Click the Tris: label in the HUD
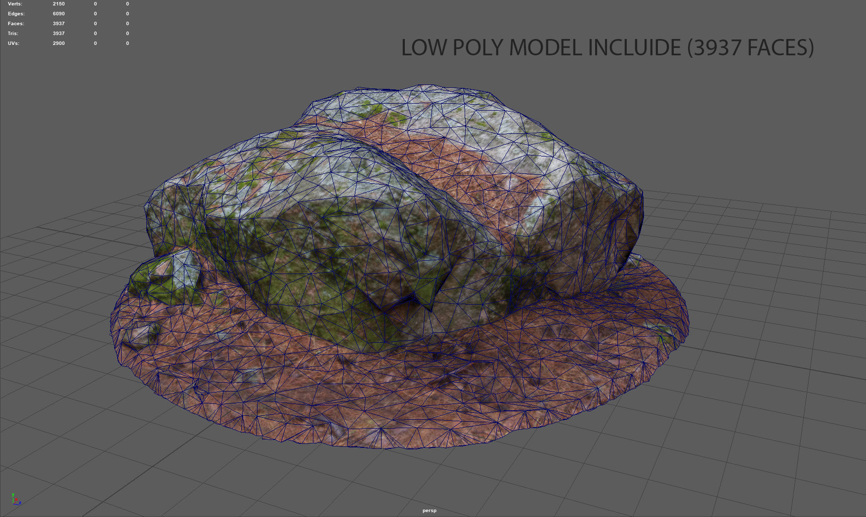Screen dimensions: 866x517 [13, 34]
